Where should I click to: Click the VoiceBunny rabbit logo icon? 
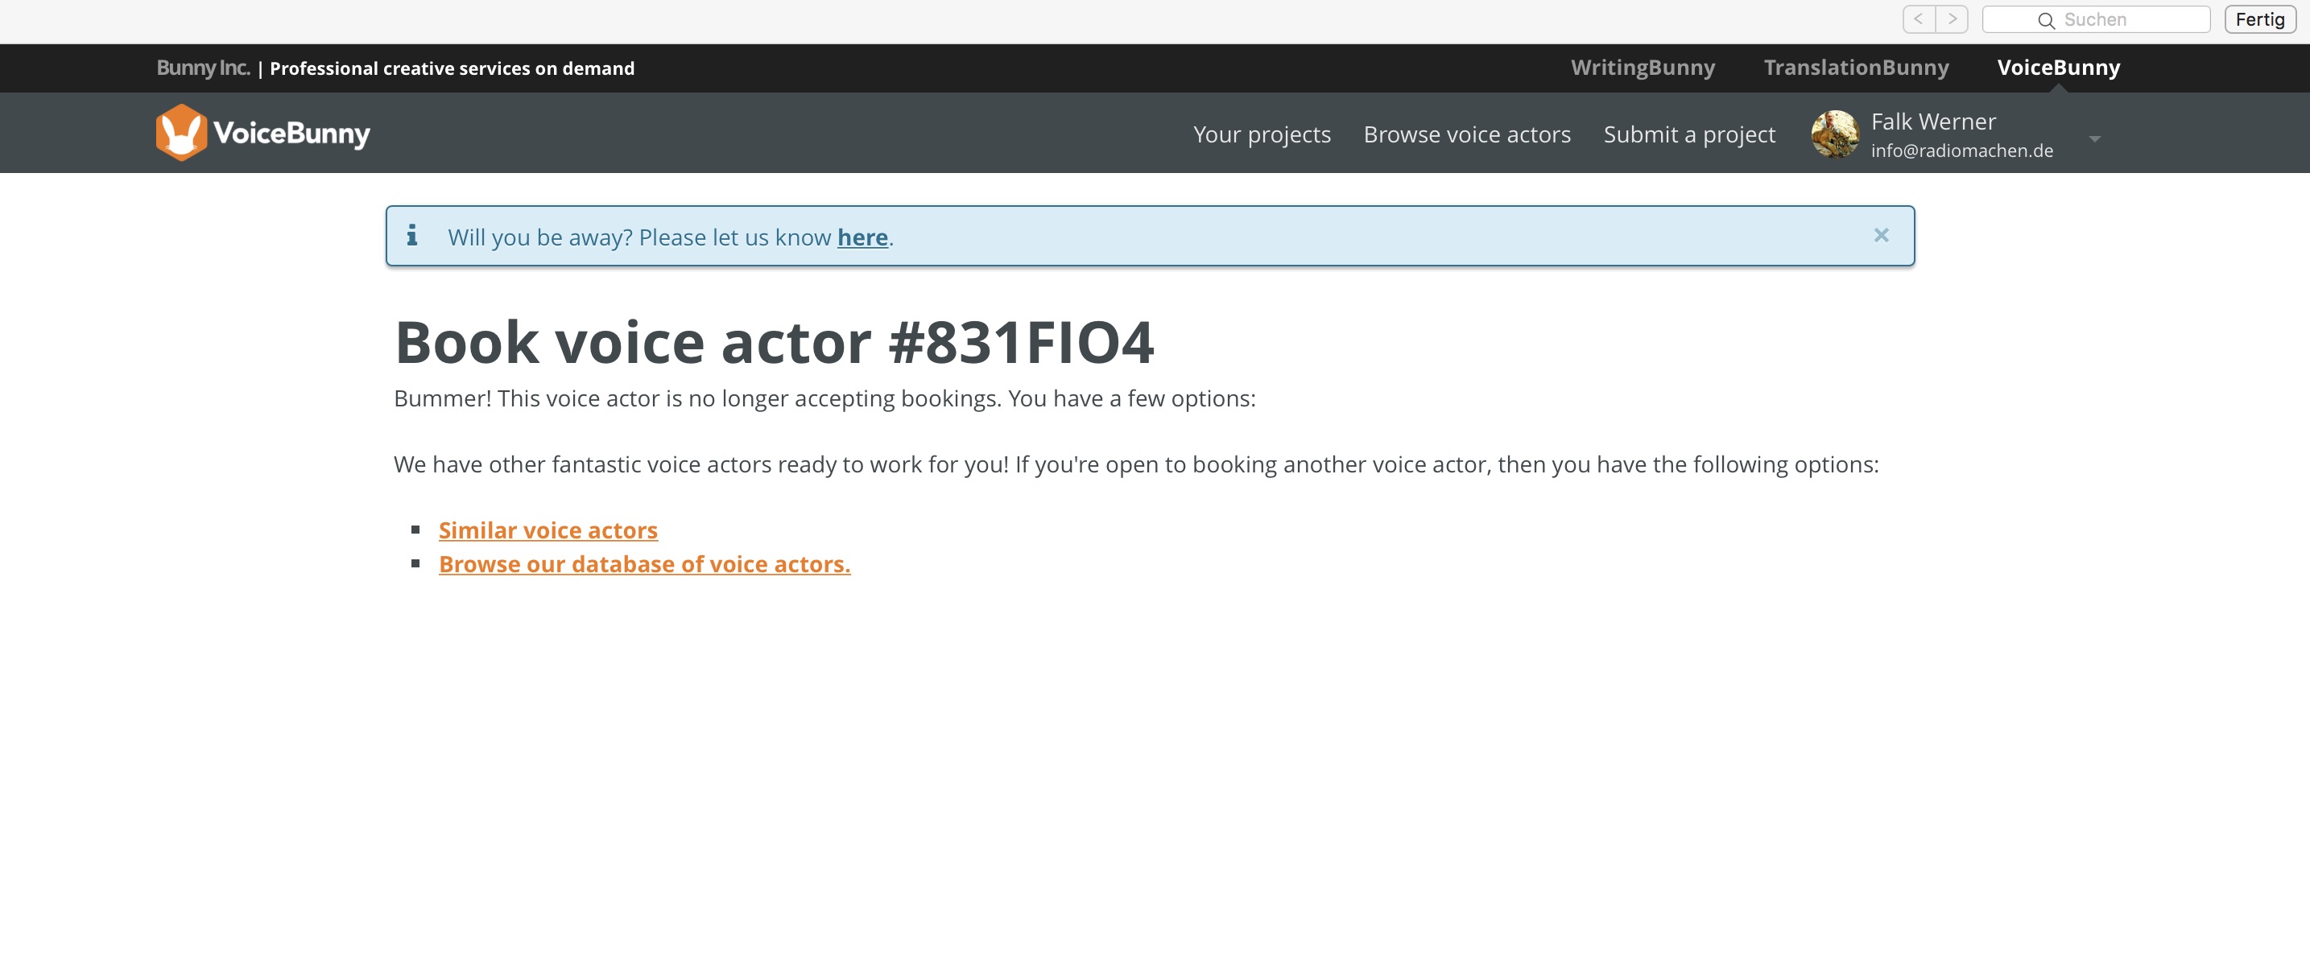pos(181,133)
